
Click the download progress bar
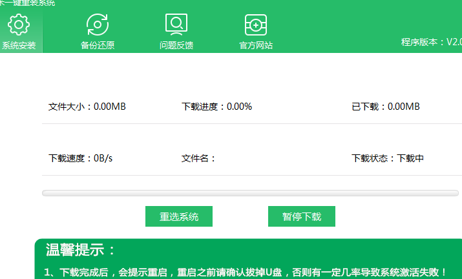click(250, 193)
